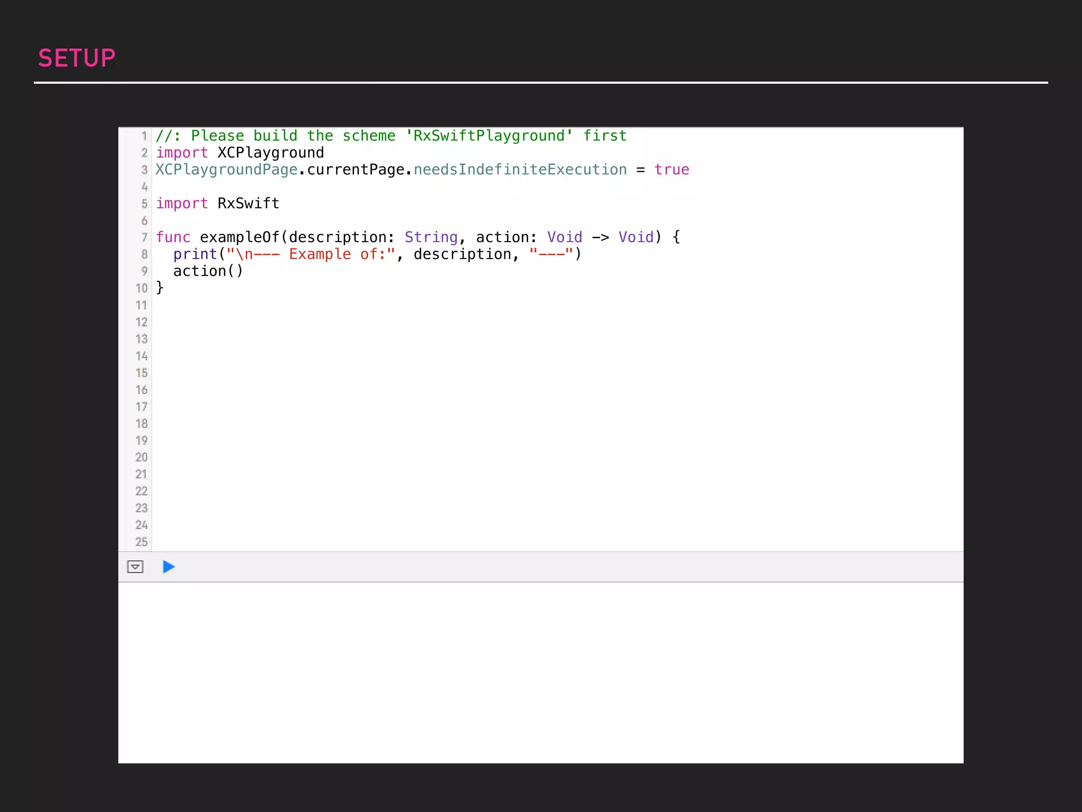Viewport: 1082px width, 812px height.
Task: Click the 'import RxSwift' statement
Action: [217, 204]
